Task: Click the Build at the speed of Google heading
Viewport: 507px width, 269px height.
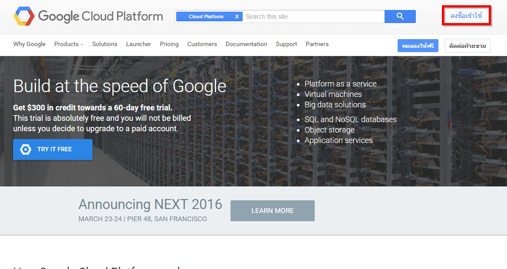Action: point(120,86)
